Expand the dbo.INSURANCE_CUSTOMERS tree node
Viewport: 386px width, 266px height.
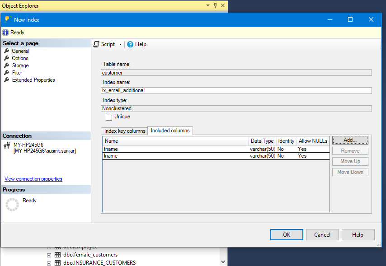[49, 263]
